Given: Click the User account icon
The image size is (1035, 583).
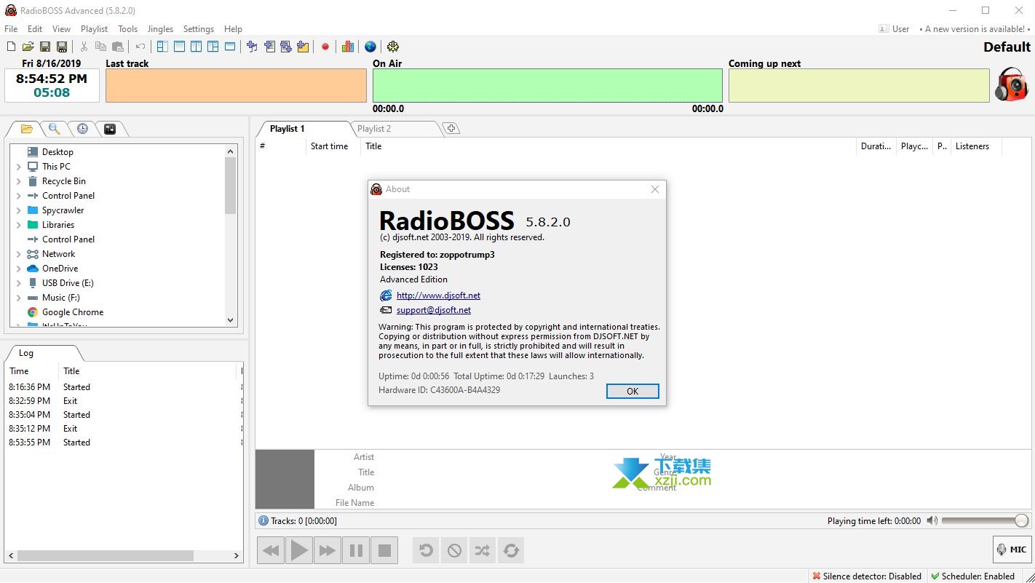Looking at the screenshot, I should (884, 29).
